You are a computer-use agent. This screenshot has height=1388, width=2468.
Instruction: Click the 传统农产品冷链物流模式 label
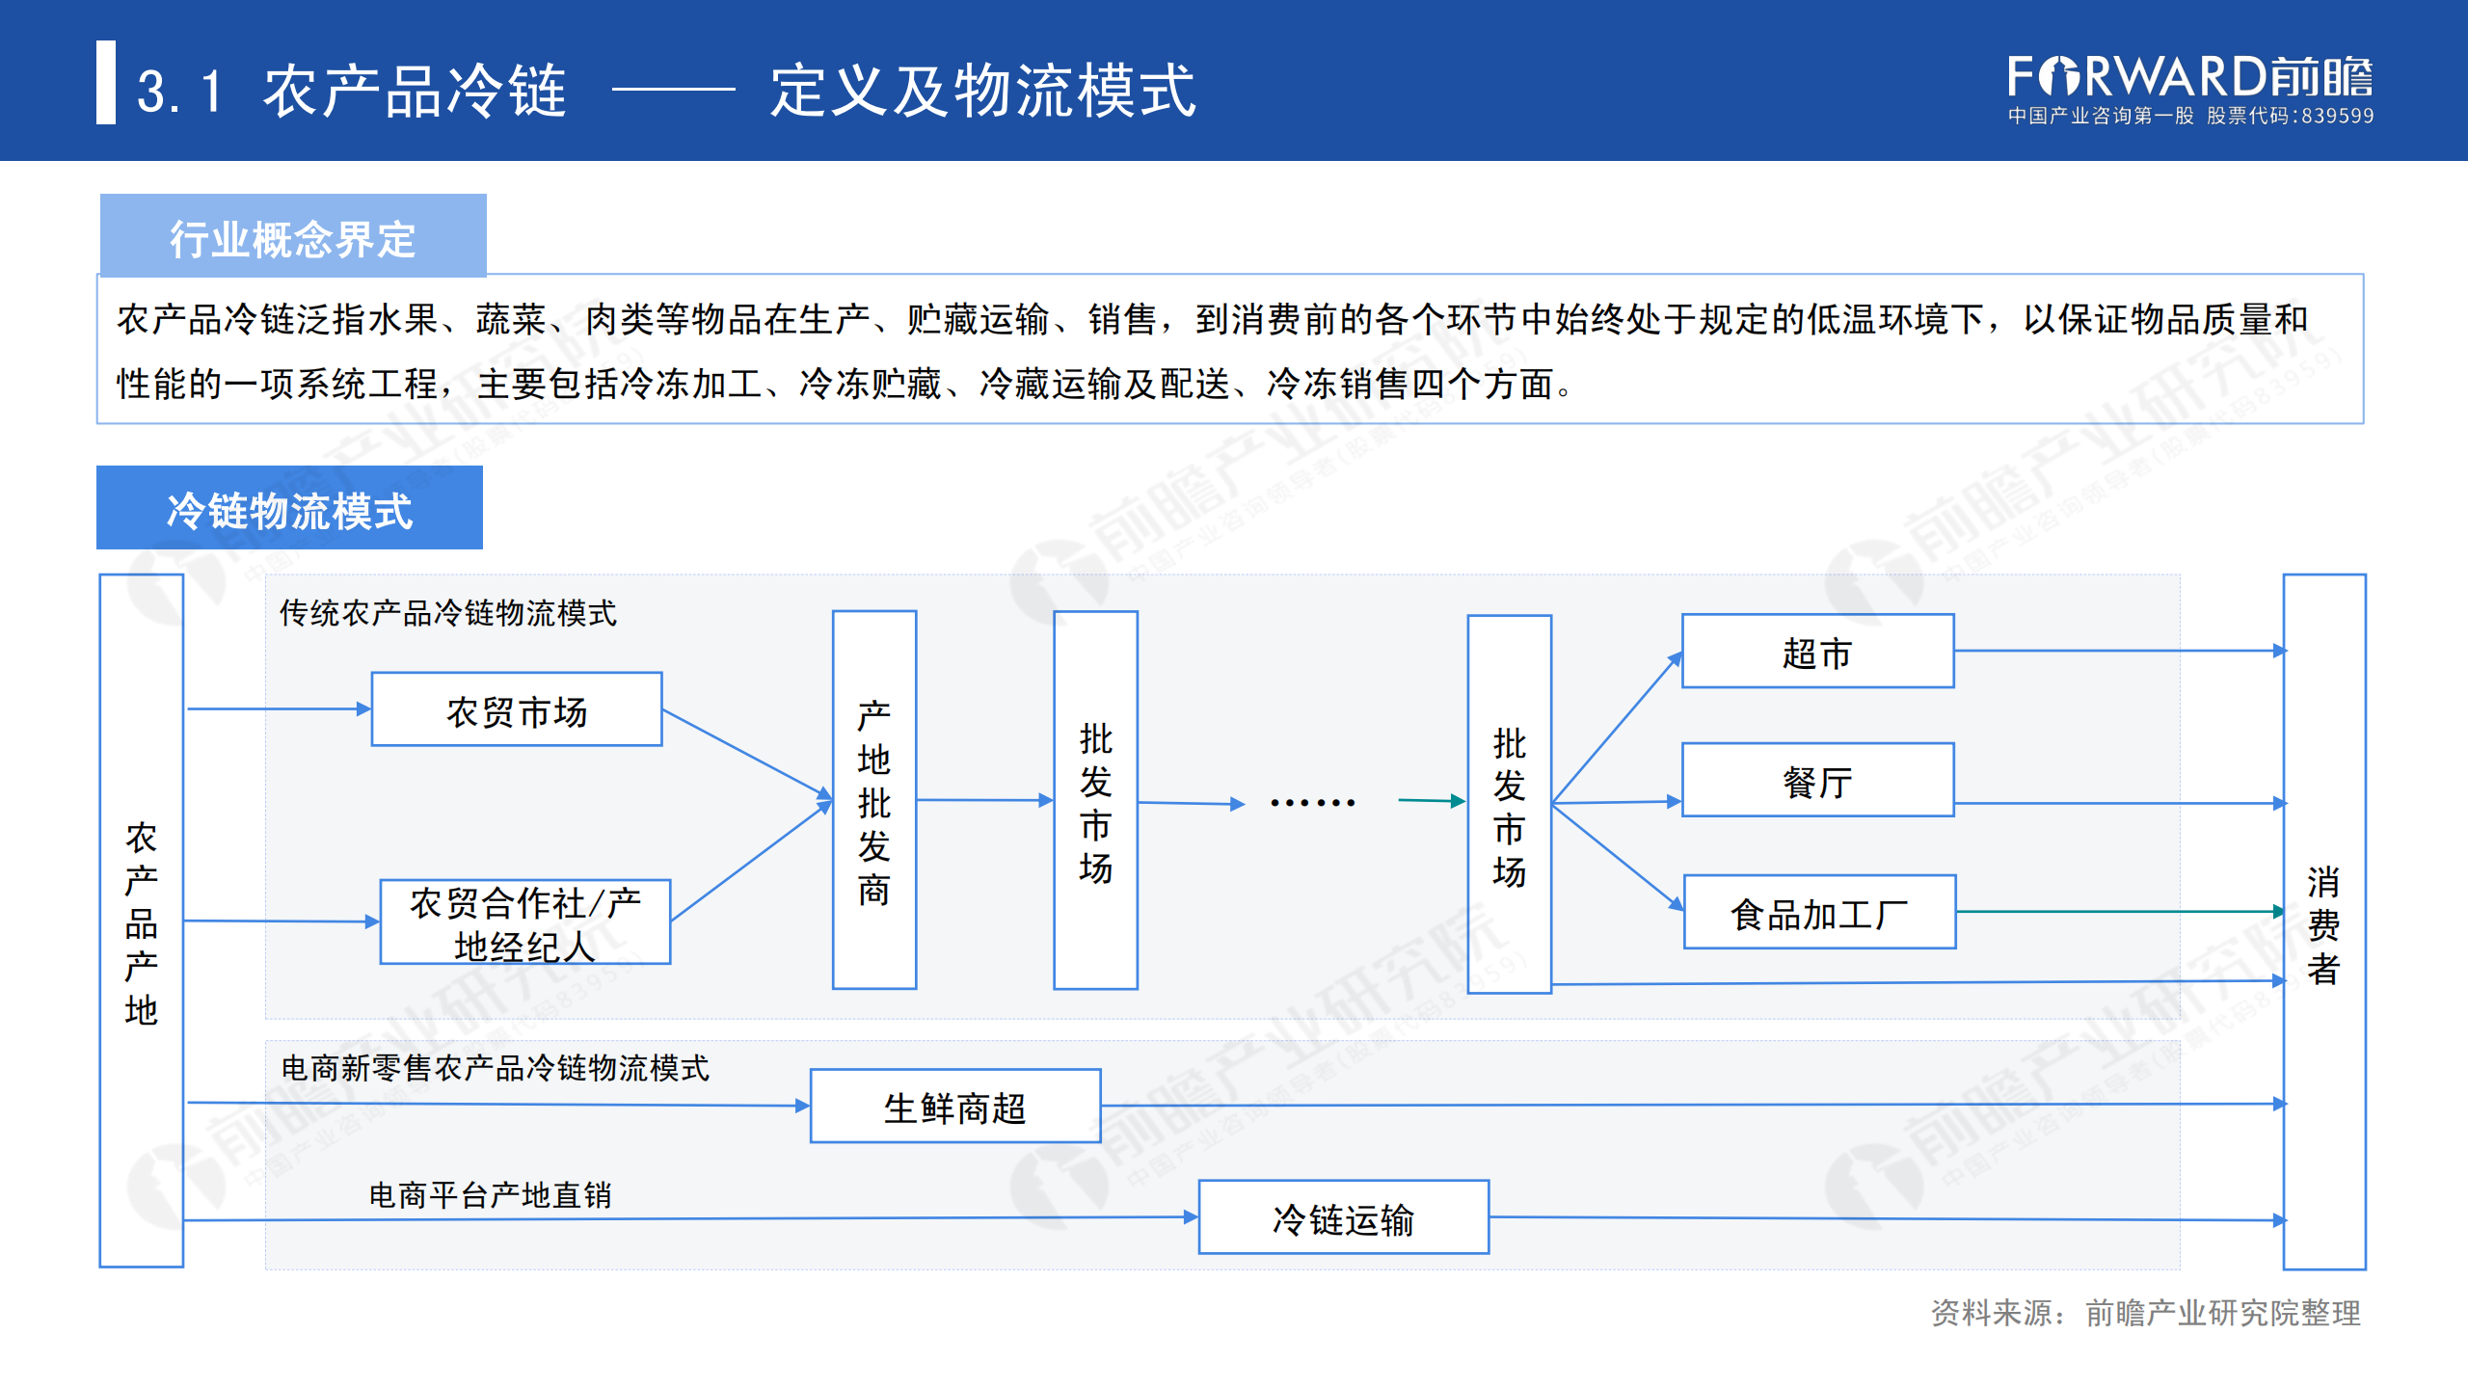[447, 613]
